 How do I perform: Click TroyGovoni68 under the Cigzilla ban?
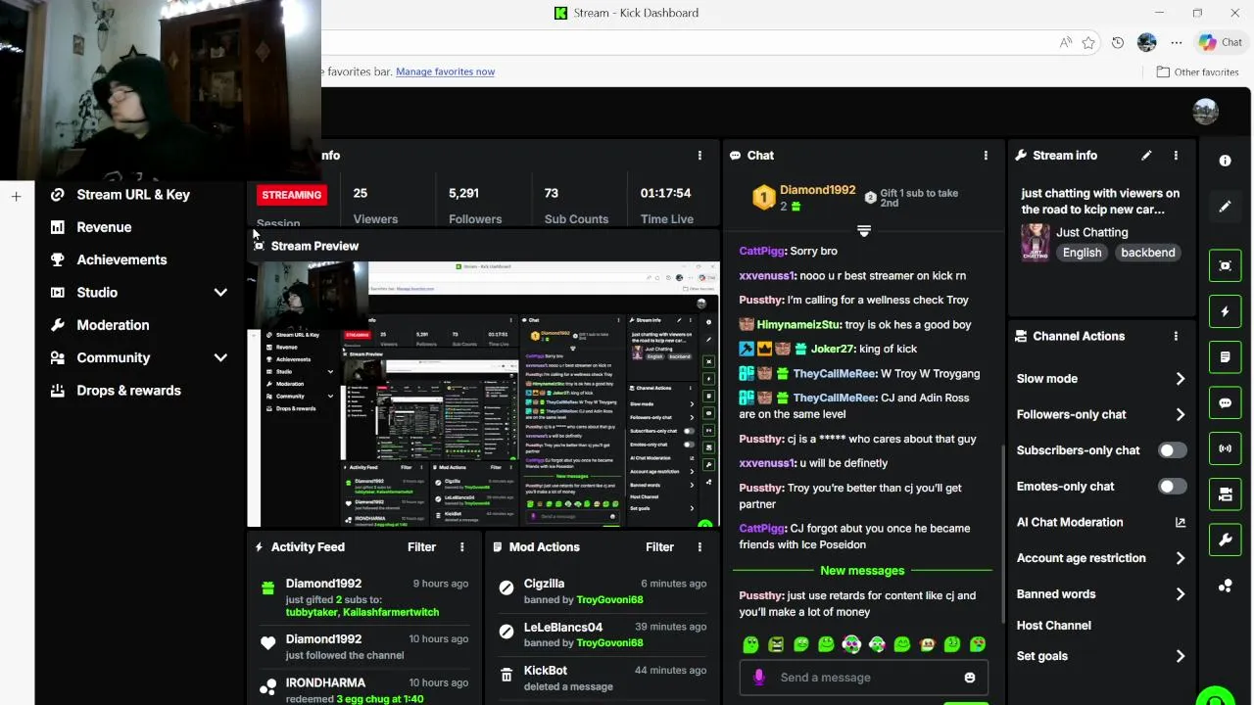point(609,599)
